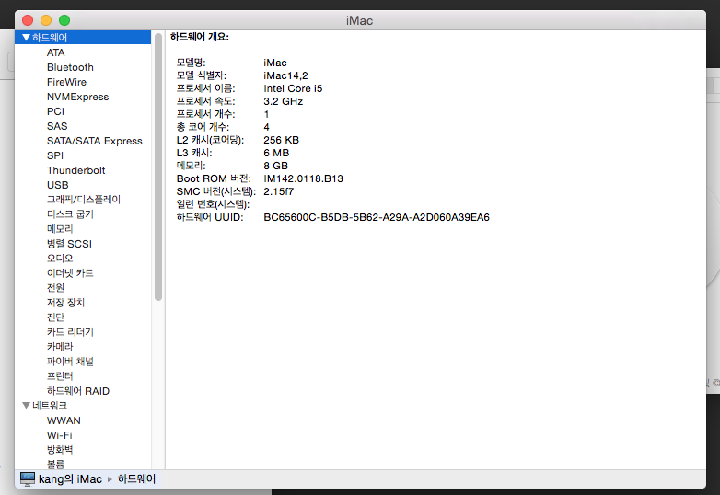Click the green zoom window button

[64, 19]
